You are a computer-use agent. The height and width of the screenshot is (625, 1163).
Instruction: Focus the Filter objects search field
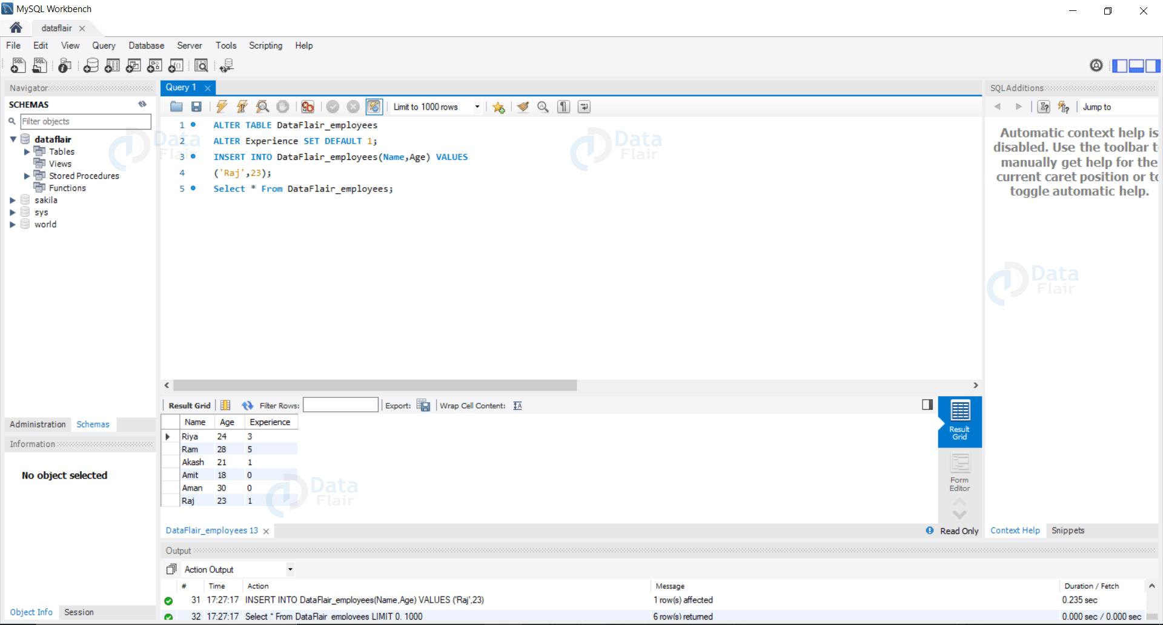(85, 121)
